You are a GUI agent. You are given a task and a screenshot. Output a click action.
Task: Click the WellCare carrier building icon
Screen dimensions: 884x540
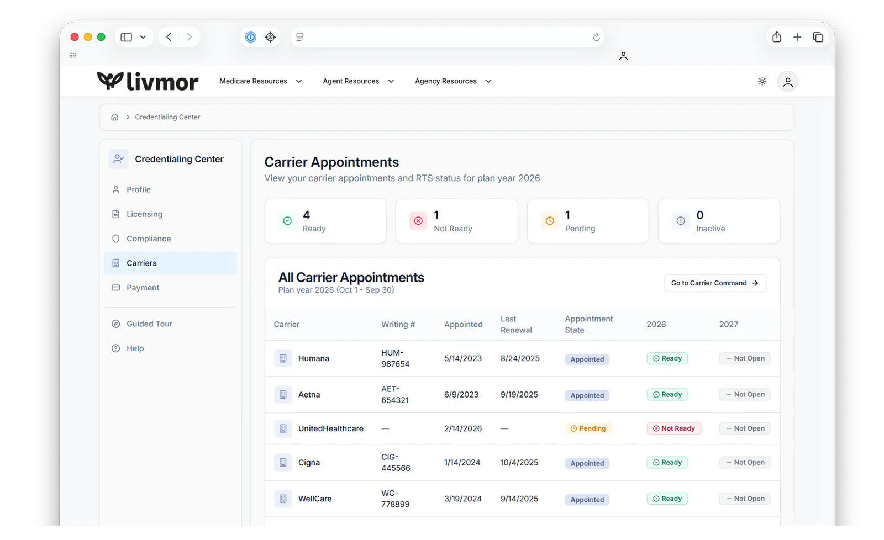pyautogui.click(x=283, y=499)
